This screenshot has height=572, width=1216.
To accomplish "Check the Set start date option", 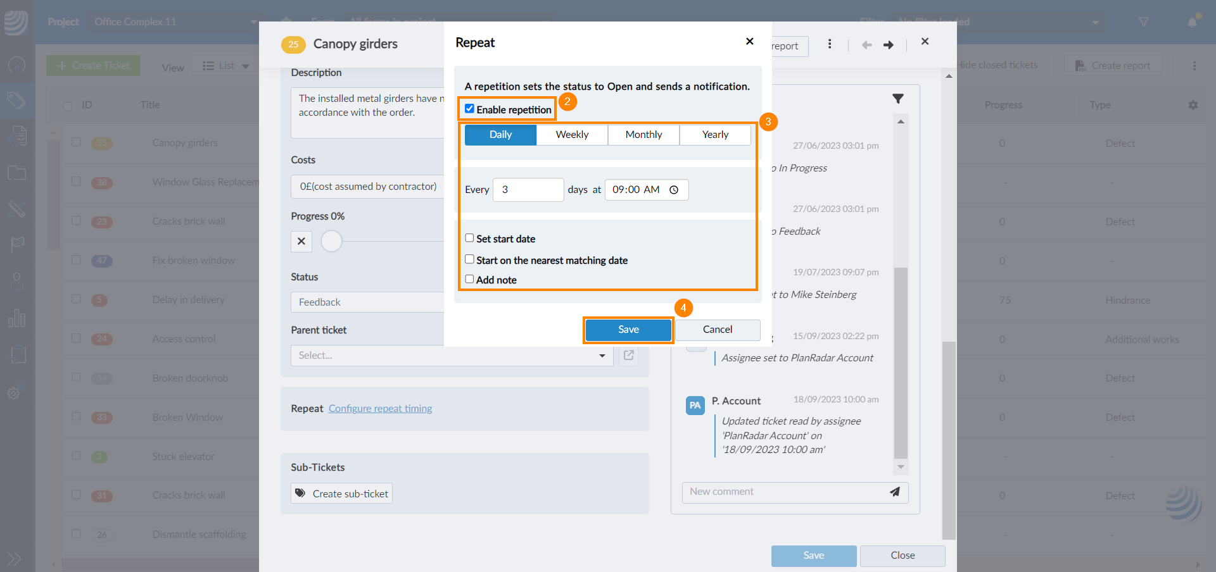I will tap(469, 238).
